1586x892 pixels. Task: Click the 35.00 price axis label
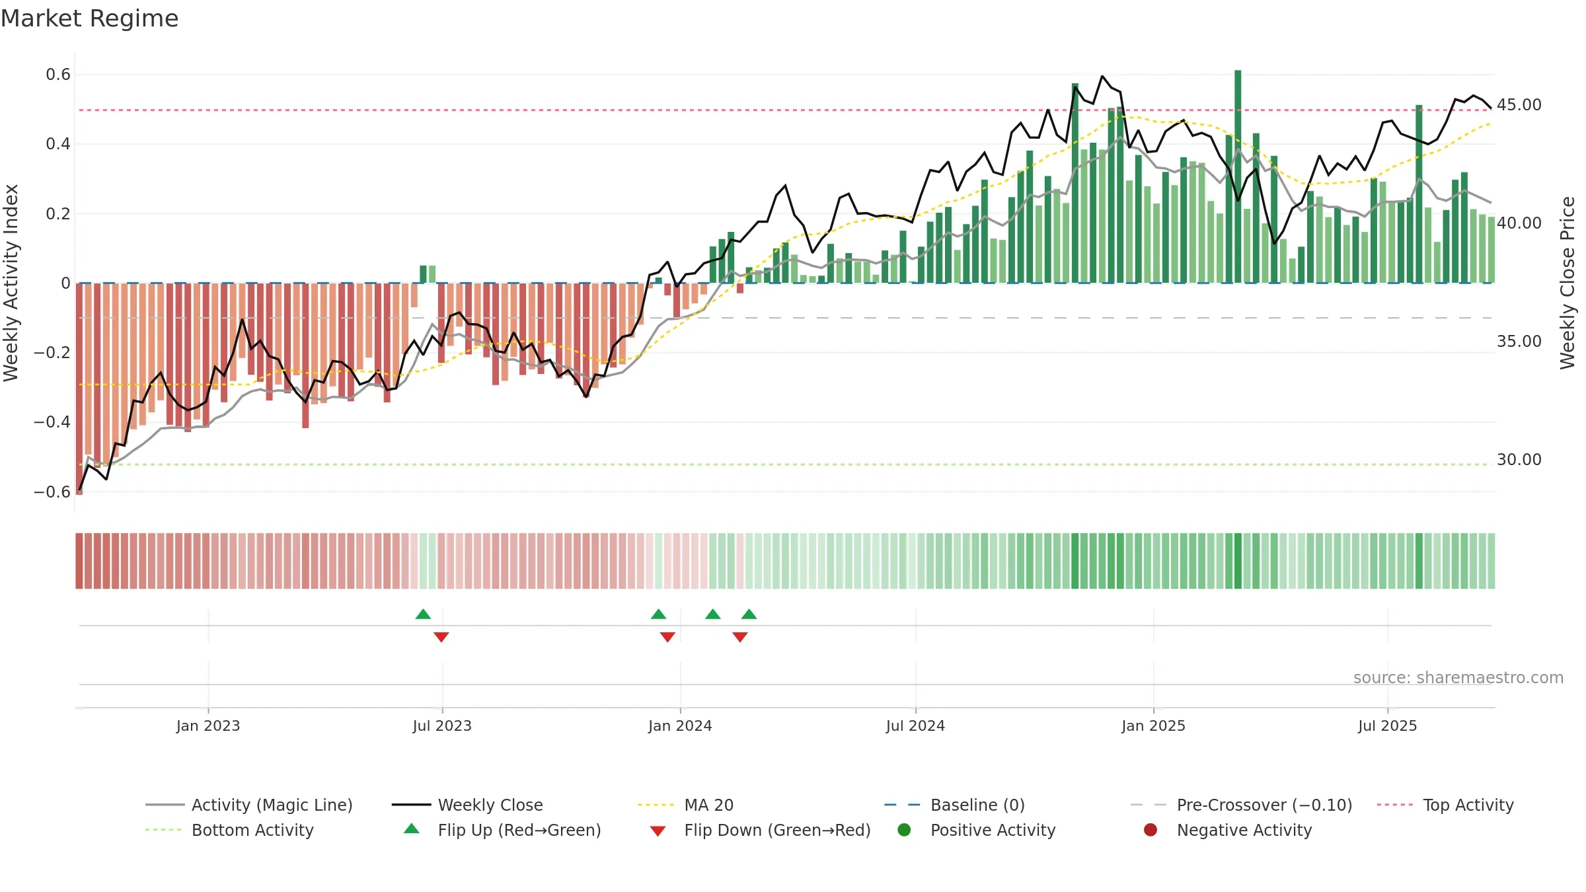(x=1519, y=342)
